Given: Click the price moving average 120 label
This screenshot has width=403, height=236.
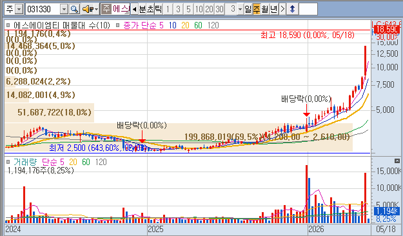Looking at the screenshot, I should point(213,25).
